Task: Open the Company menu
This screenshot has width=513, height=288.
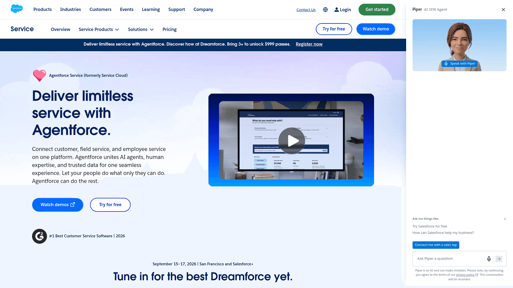Action: 203,9
